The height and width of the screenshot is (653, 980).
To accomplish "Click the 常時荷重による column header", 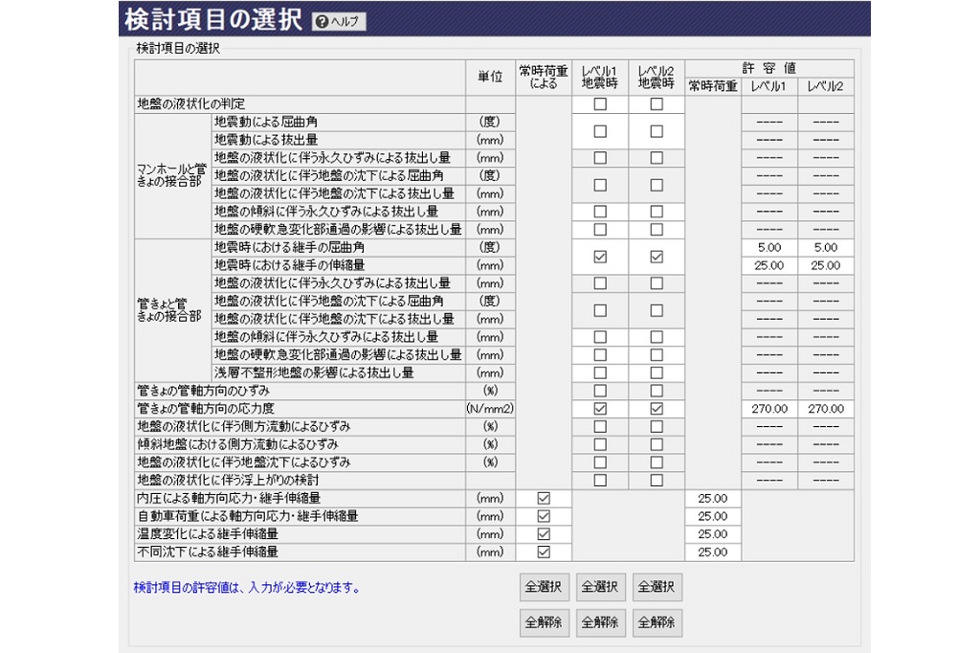I will pyautogui.click(x=544, y=77).
